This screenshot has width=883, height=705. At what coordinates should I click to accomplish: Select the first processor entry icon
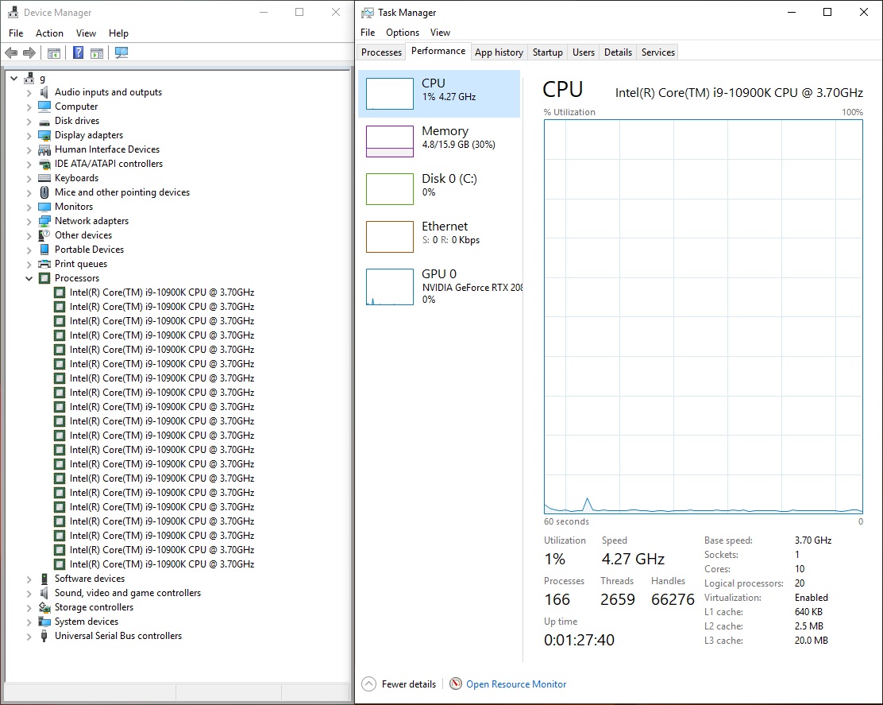coord(60,292)
